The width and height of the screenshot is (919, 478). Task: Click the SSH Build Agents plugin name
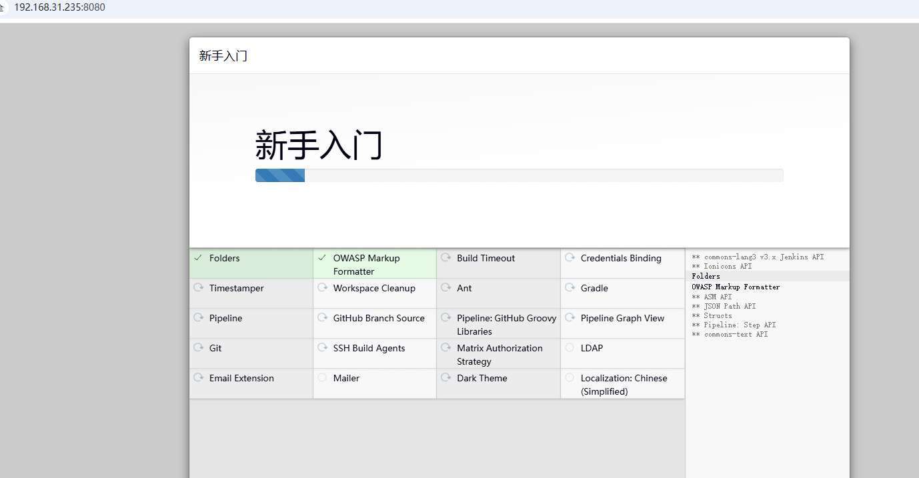click(x=369, y=348)
